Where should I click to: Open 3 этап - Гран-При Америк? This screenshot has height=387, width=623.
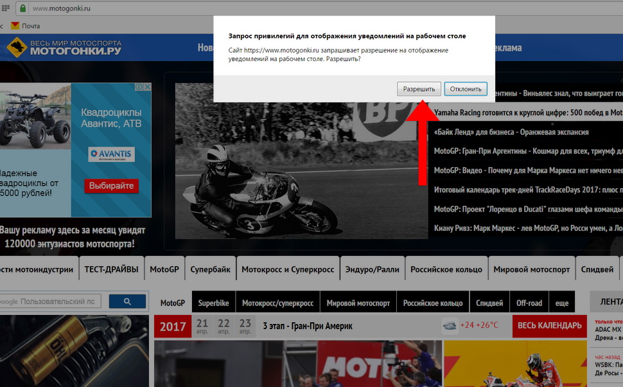point(308,326)
